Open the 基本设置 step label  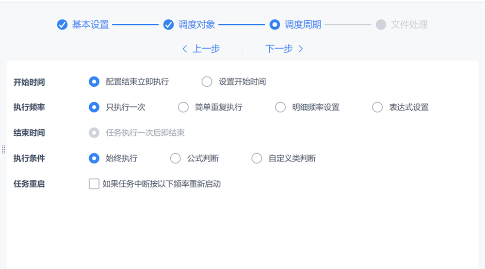click(x=91, y=25)
